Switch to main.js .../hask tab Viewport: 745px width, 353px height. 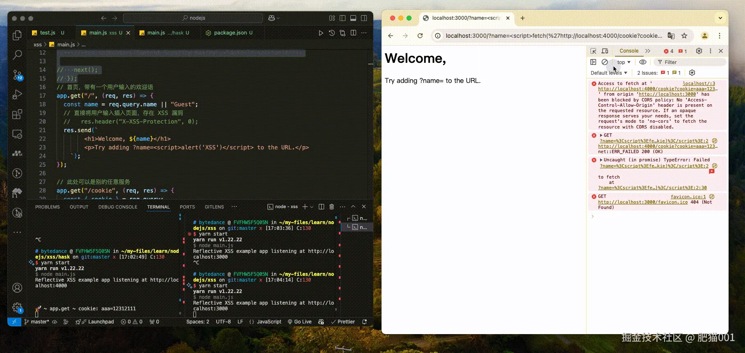pyautogui.click(x=165, y=33)
